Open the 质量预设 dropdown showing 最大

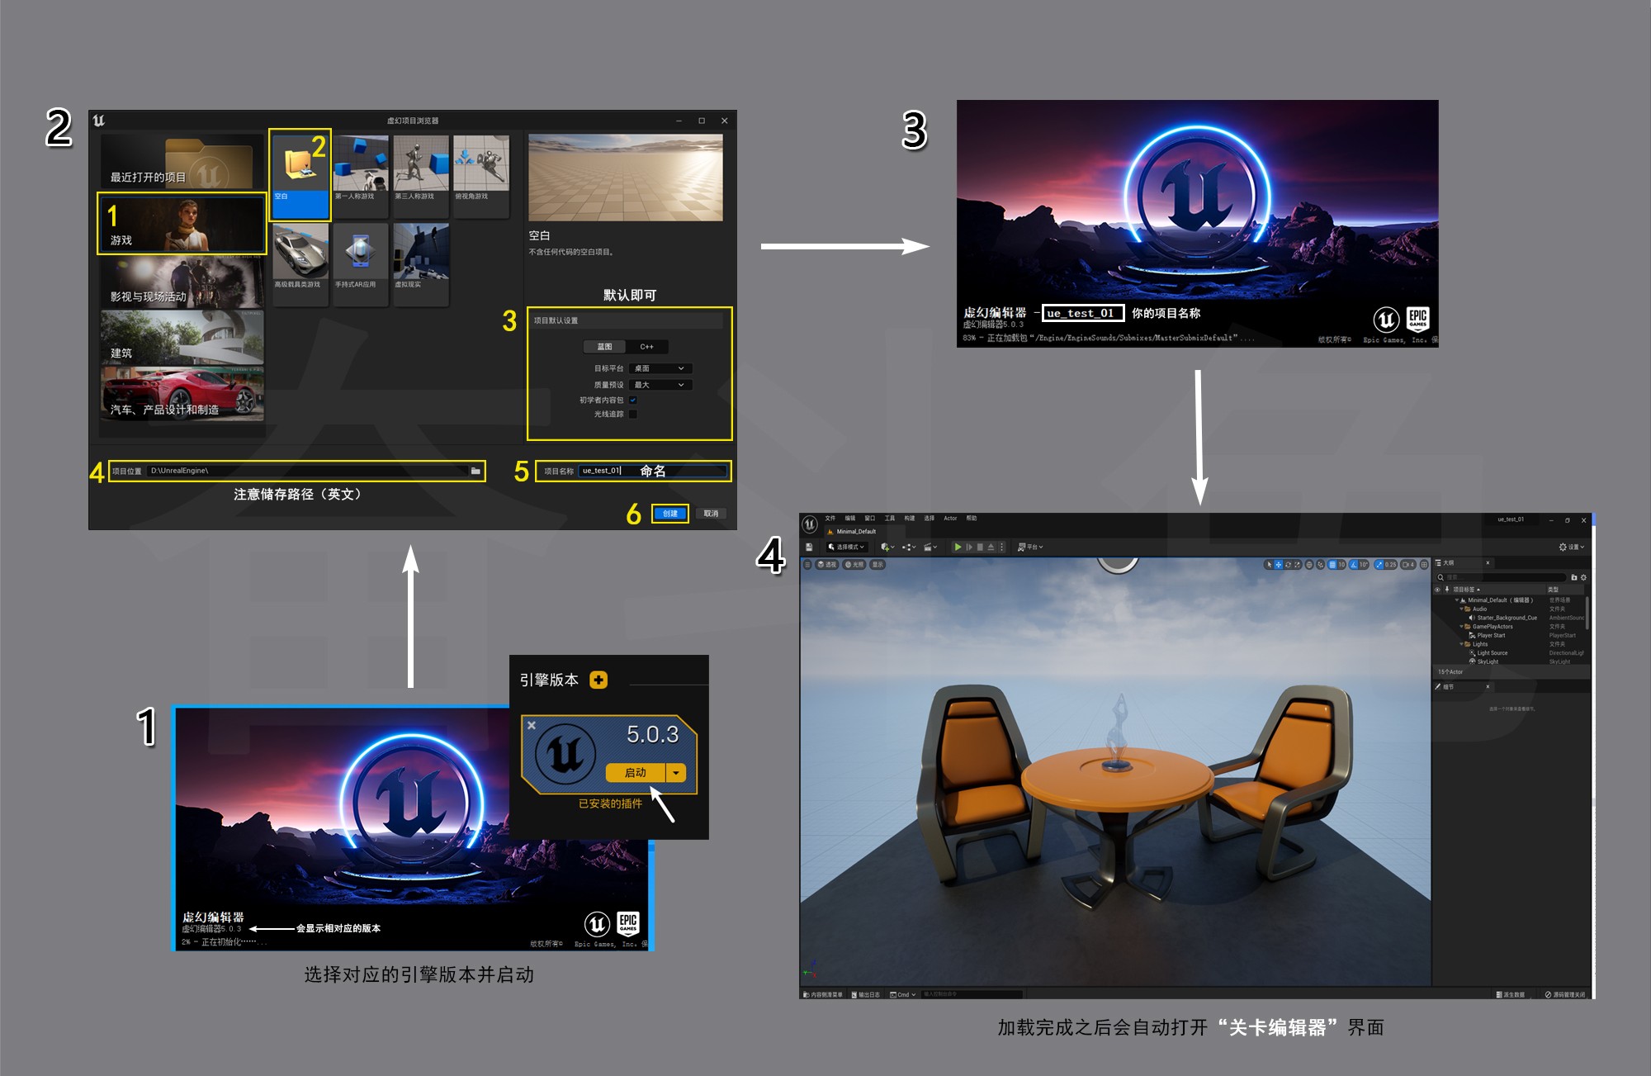point(660,385)
